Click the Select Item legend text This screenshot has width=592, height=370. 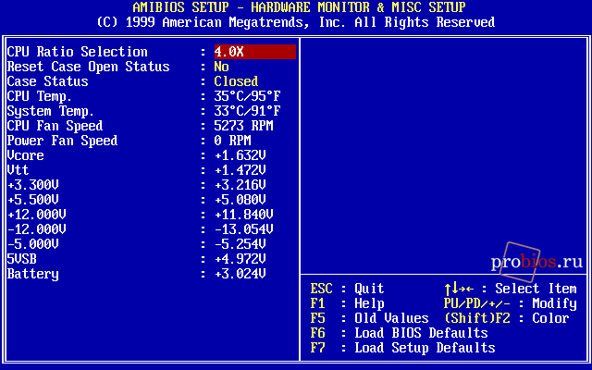tap(536, 289)
